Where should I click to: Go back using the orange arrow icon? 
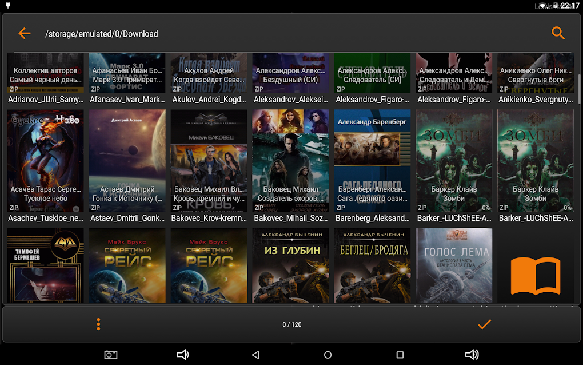coord(24,33)
